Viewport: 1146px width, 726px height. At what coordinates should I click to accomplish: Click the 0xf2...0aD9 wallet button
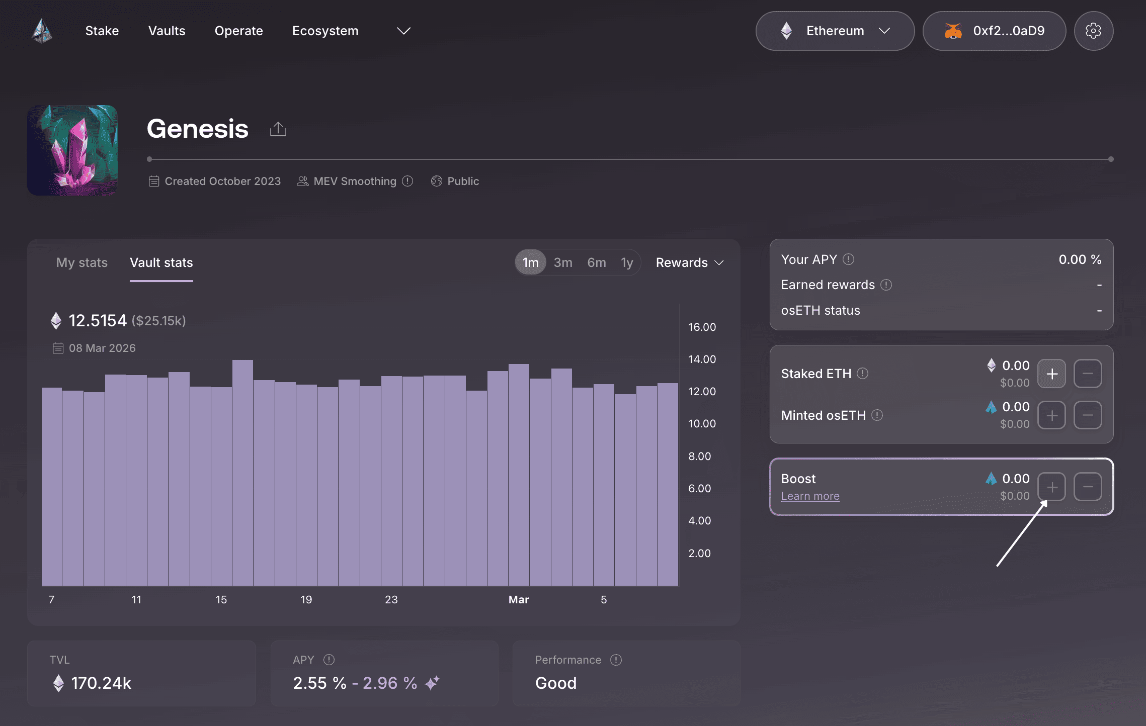(994, 31)
